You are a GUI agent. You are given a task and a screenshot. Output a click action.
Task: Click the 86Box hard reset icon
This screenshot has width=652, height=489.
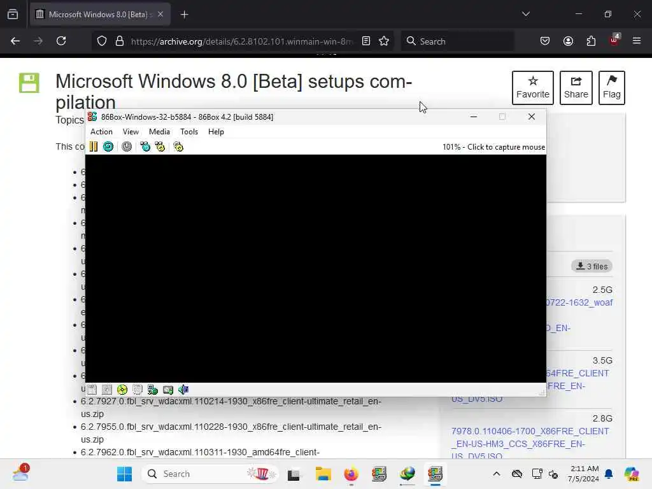point(108,146)
